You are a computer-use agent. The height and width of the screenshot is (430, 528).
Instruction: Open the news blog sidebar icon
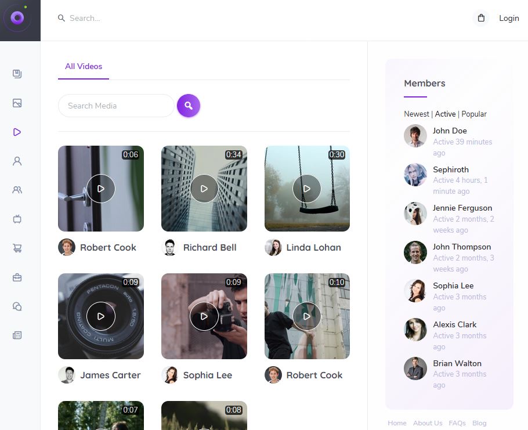17,335
